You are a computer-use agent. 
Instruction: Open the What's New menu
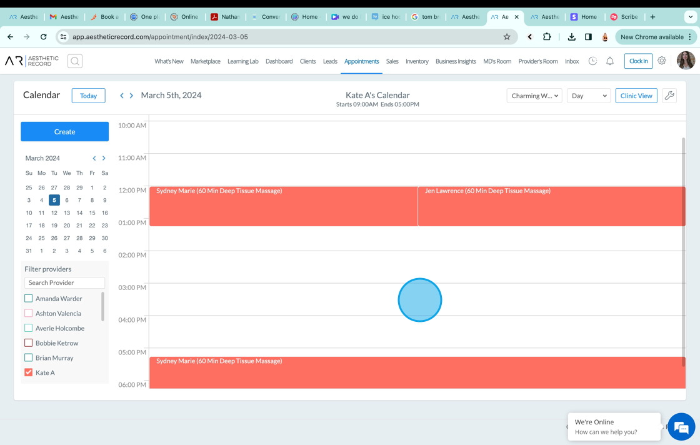169,61
